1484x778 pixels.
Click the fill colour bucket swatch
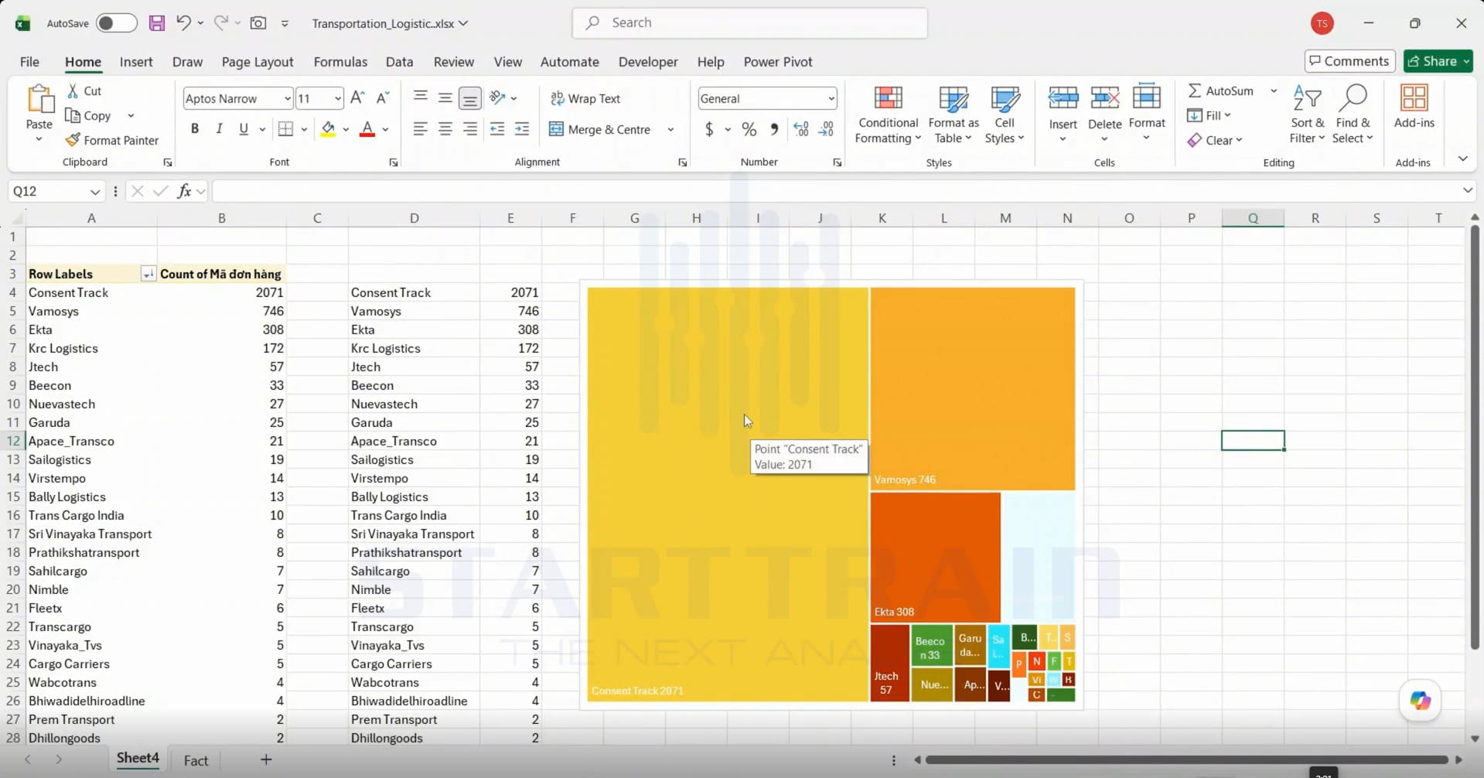pos(328,129)
